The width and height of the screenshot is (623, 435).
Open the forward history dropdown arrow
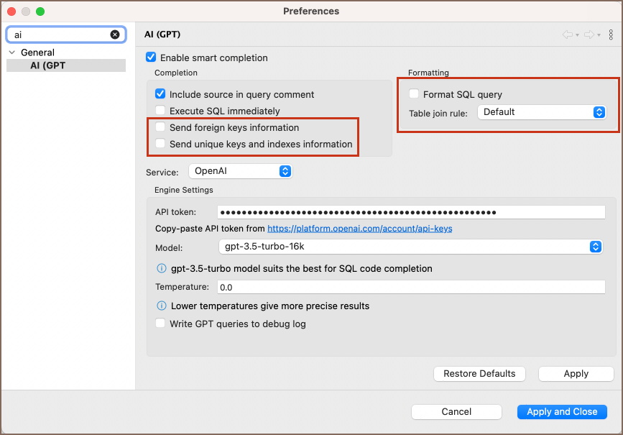[599, 35]
